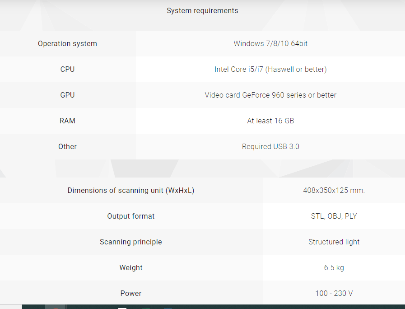Select the 408x350x125 mm. value

(x=334, y=190)
